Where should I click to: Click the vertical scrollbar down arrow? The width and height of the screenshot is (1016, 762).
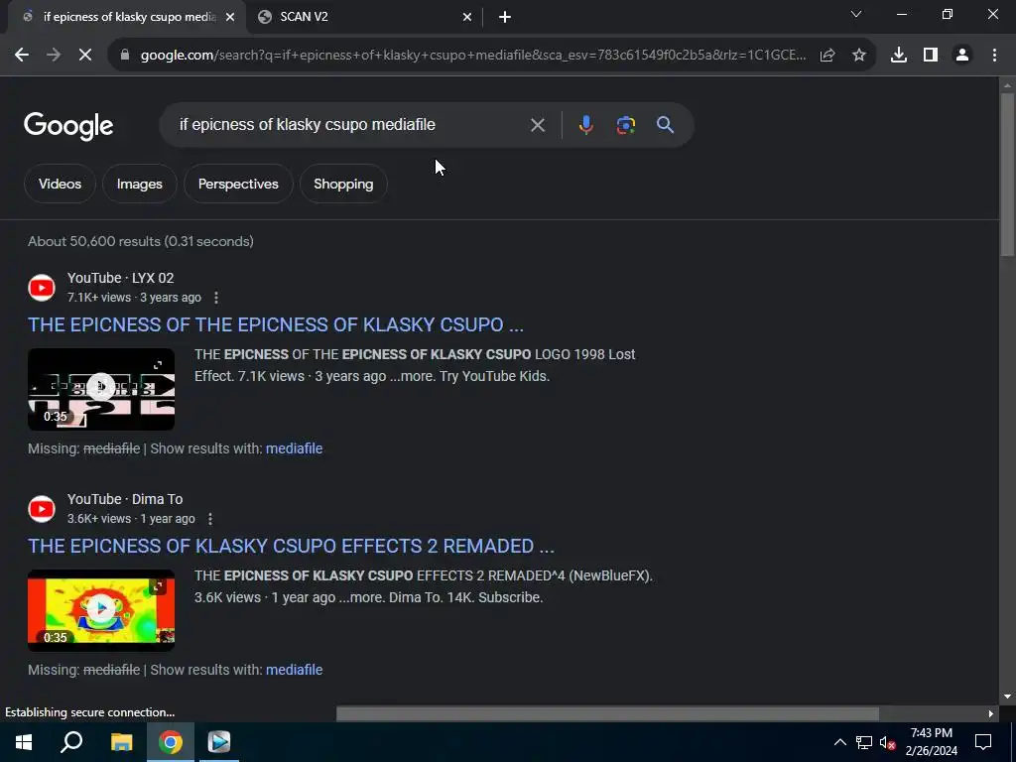(1007, 698)
